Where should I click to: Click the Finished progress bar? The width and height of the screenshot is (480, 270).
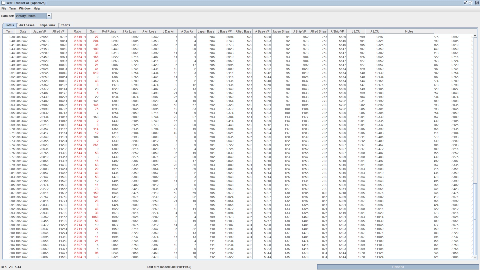397,267
